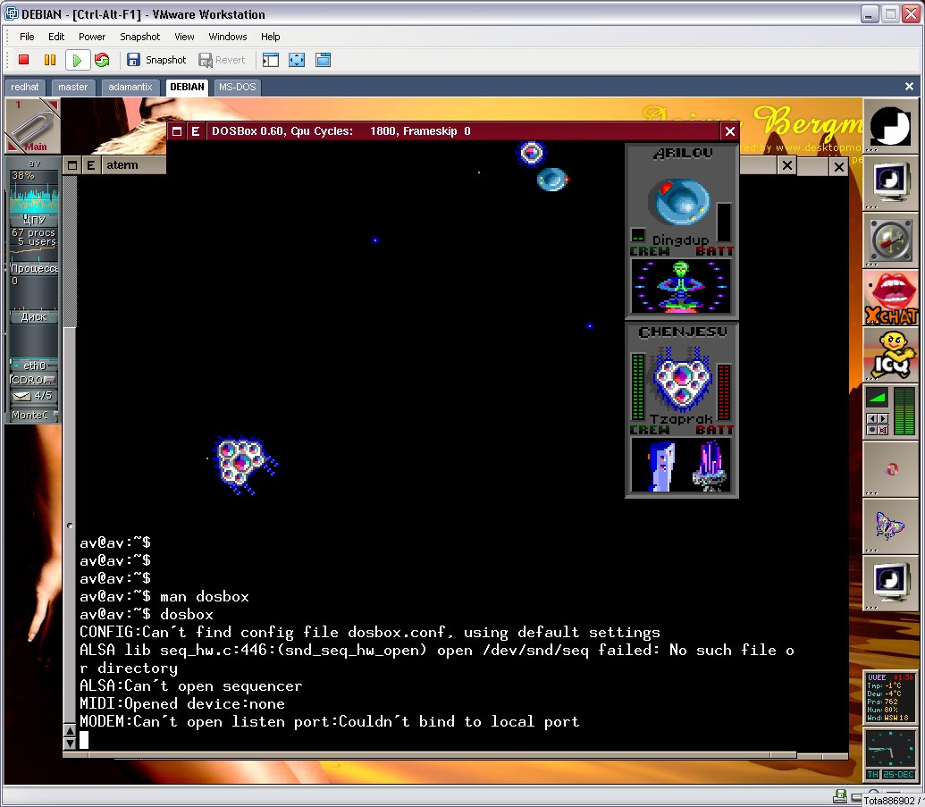The width and height of the screenshot is (925, 807).
Task: Click the Chenjesu red battery gauge
Action: [725, 391]
